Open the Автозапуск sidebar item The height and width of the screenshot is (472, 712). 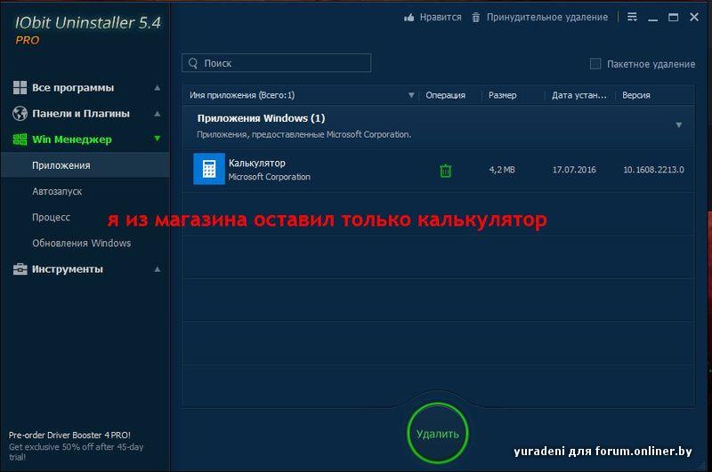(x=57, y=191)
